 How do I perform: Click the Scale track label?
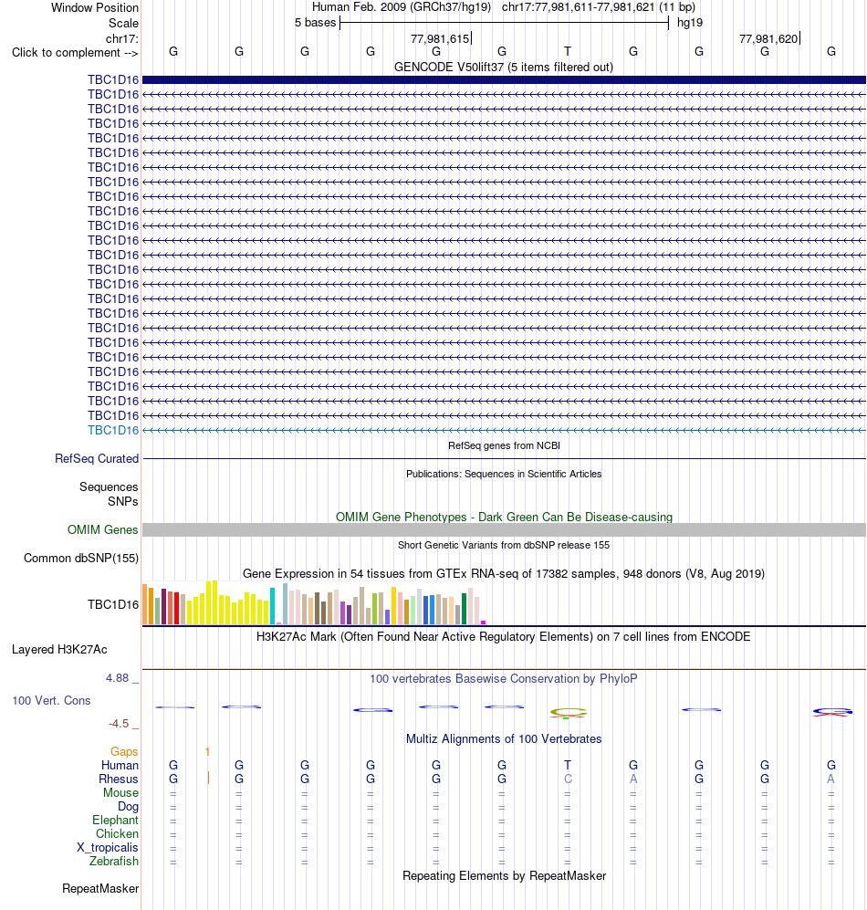123,23
